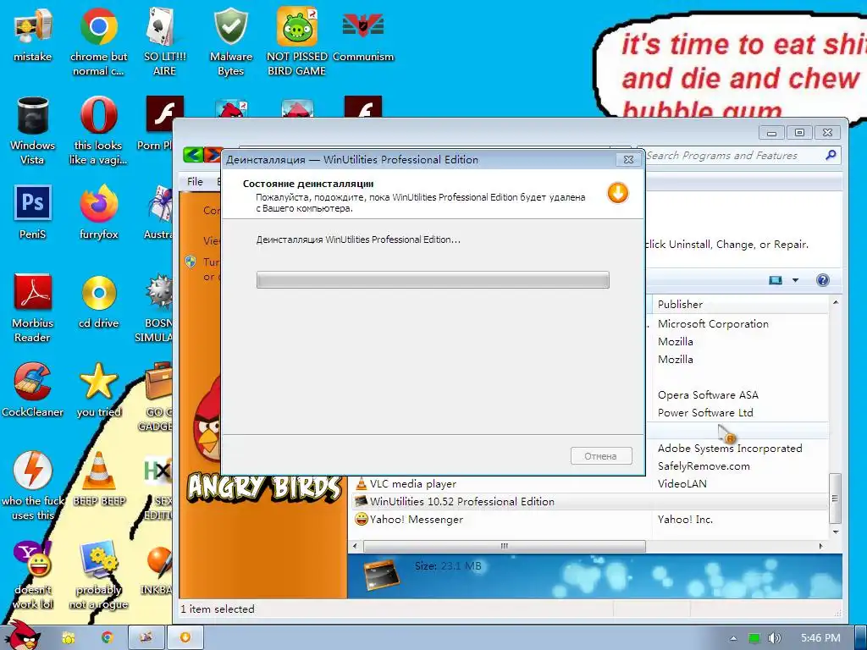Click the forward arrow in Programs window
The image size is (867, 650).
[x=213, y=155]
